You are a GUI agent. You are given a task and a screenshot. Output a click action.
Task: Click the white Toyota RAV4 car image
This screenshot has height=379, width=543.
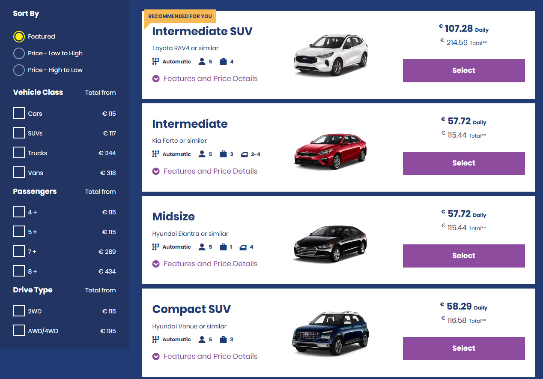(x=331, y=55)
